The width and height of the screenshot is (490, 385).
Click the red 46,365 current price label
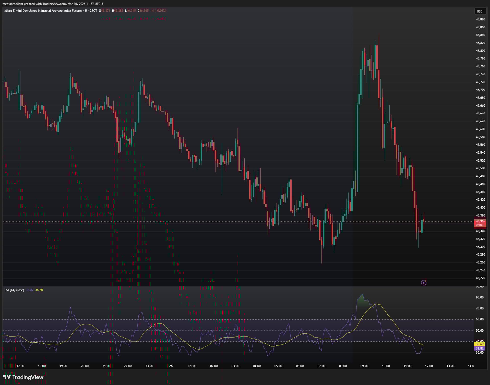[480, 221]
